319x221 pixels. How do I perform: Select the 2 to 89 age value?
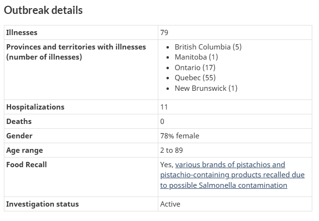(171, 150)
